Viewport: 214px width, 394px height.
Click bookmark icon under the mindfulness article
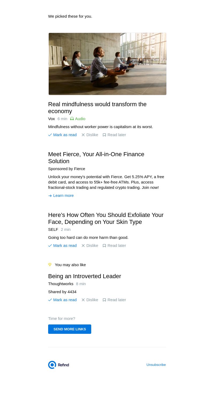104,135
